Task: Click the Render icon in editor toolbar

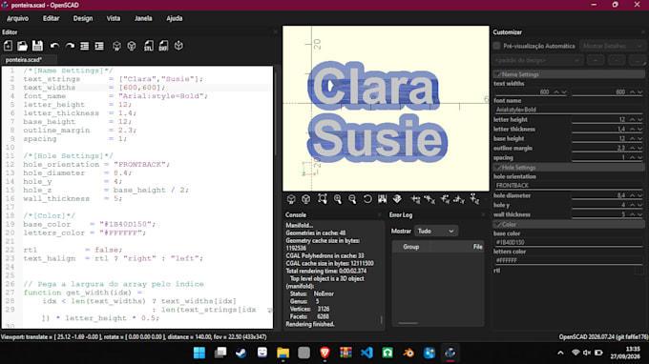Action: [132, 46]
